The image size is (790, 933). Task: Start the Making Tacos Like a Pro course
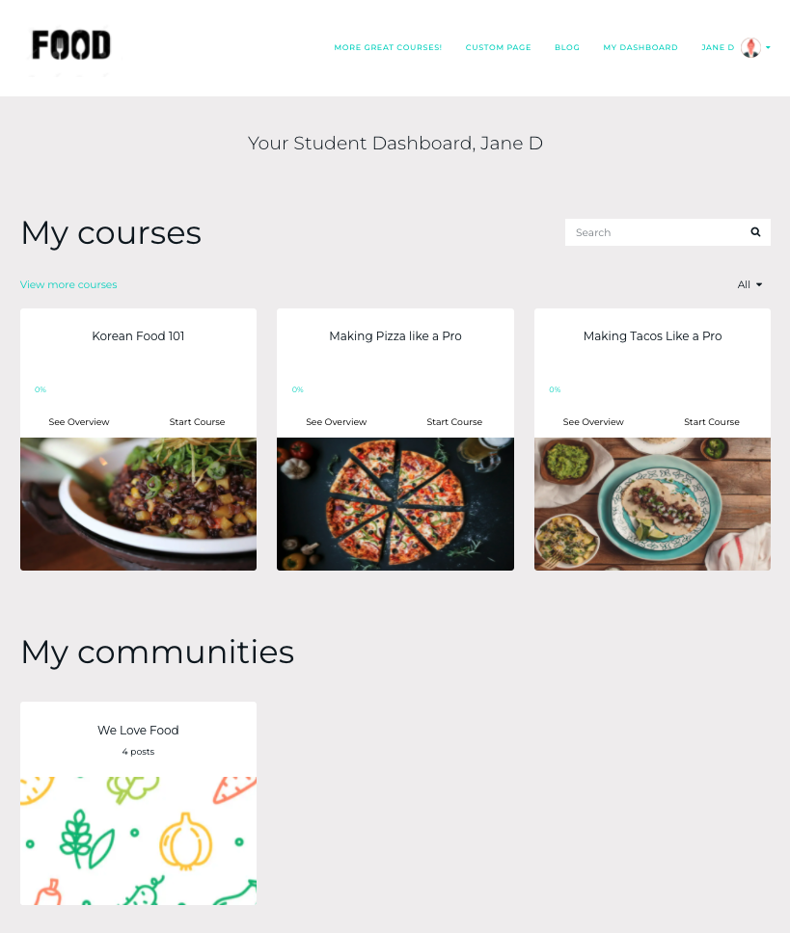pyautogui.click(x=712, y=422)
